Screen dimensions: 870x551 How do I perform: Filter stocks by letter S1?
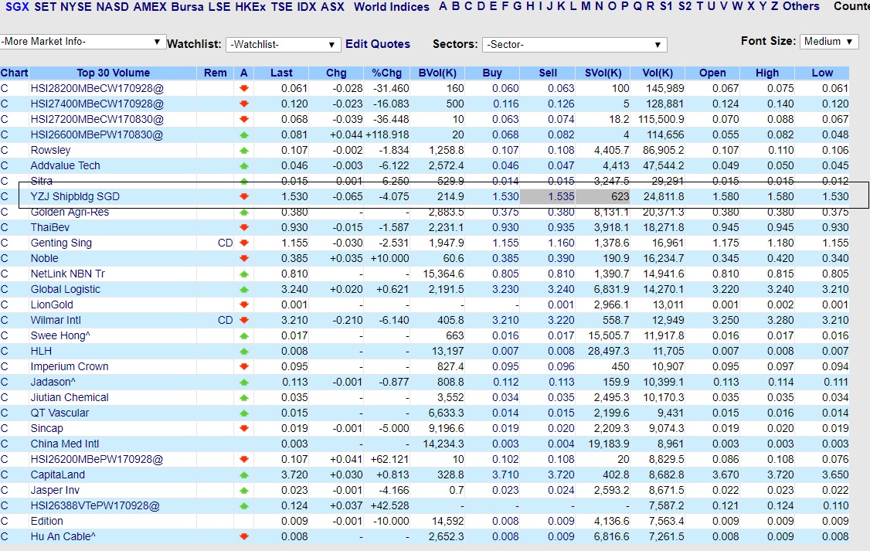[x=666, y=7]
